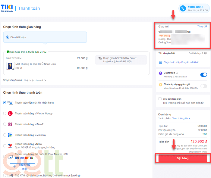Click the Đặt hàng button

pyautogui.click(x=182, y=158)
